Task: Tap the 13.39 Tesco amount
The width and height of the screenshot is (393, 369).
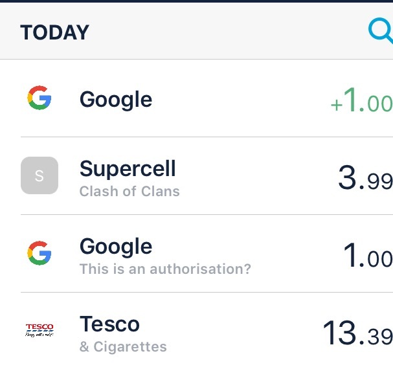Action: point(357,334)
